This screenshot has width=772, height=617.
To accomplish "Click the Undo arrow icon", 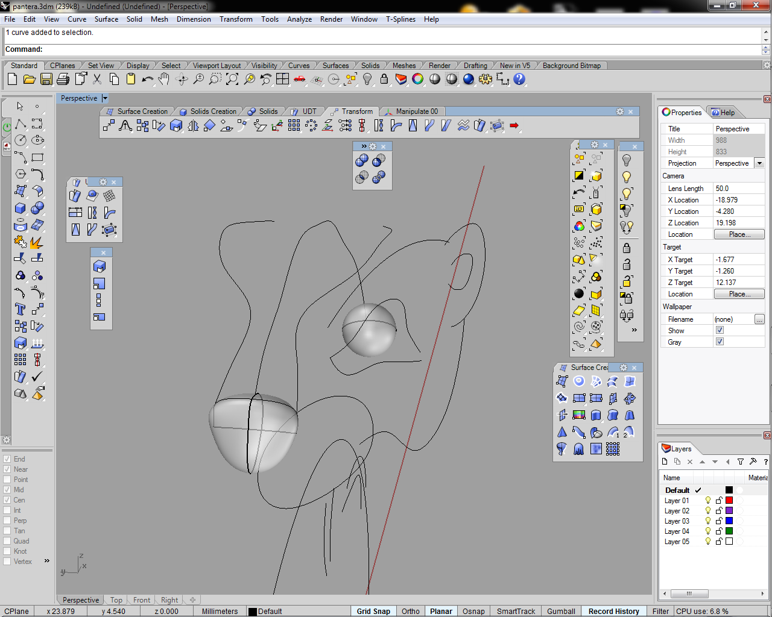I will (147, 79).
